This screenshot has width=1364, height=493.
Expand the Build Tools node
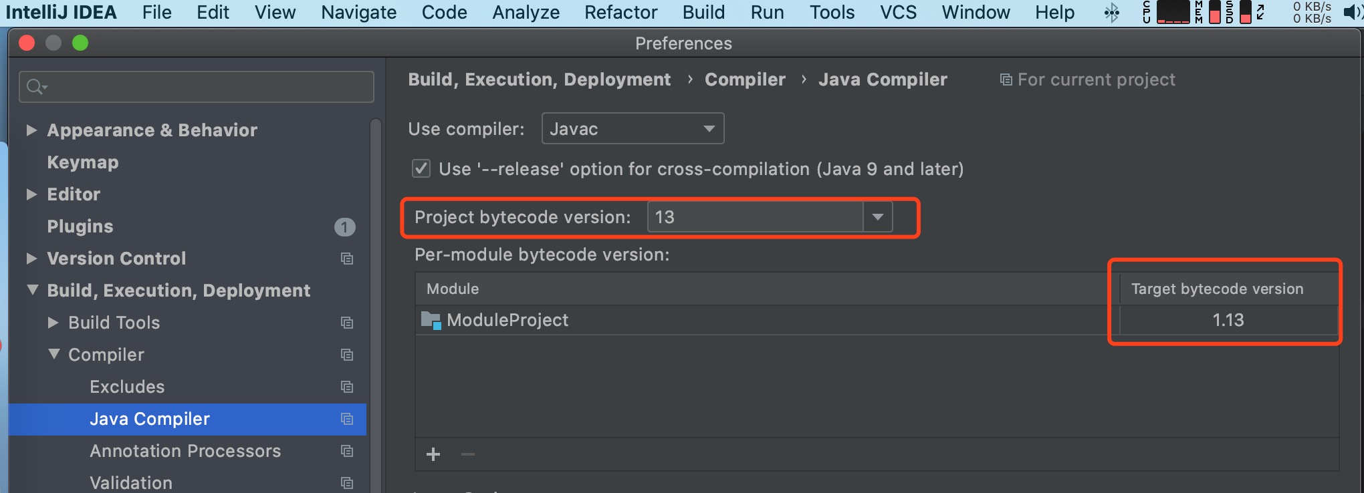pos(53,323)
